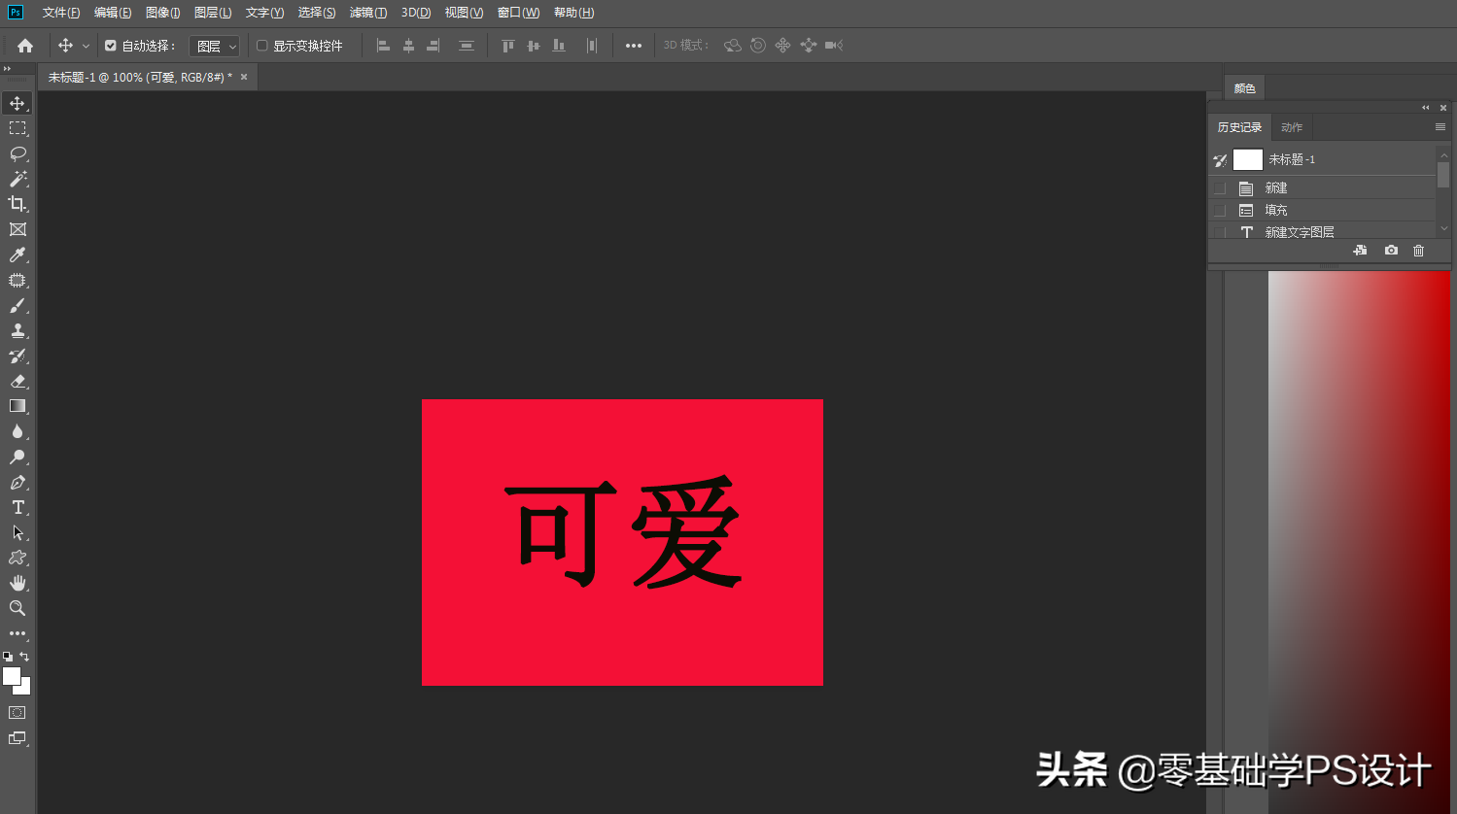Switch to the 动作 tab

(1292, 127)
